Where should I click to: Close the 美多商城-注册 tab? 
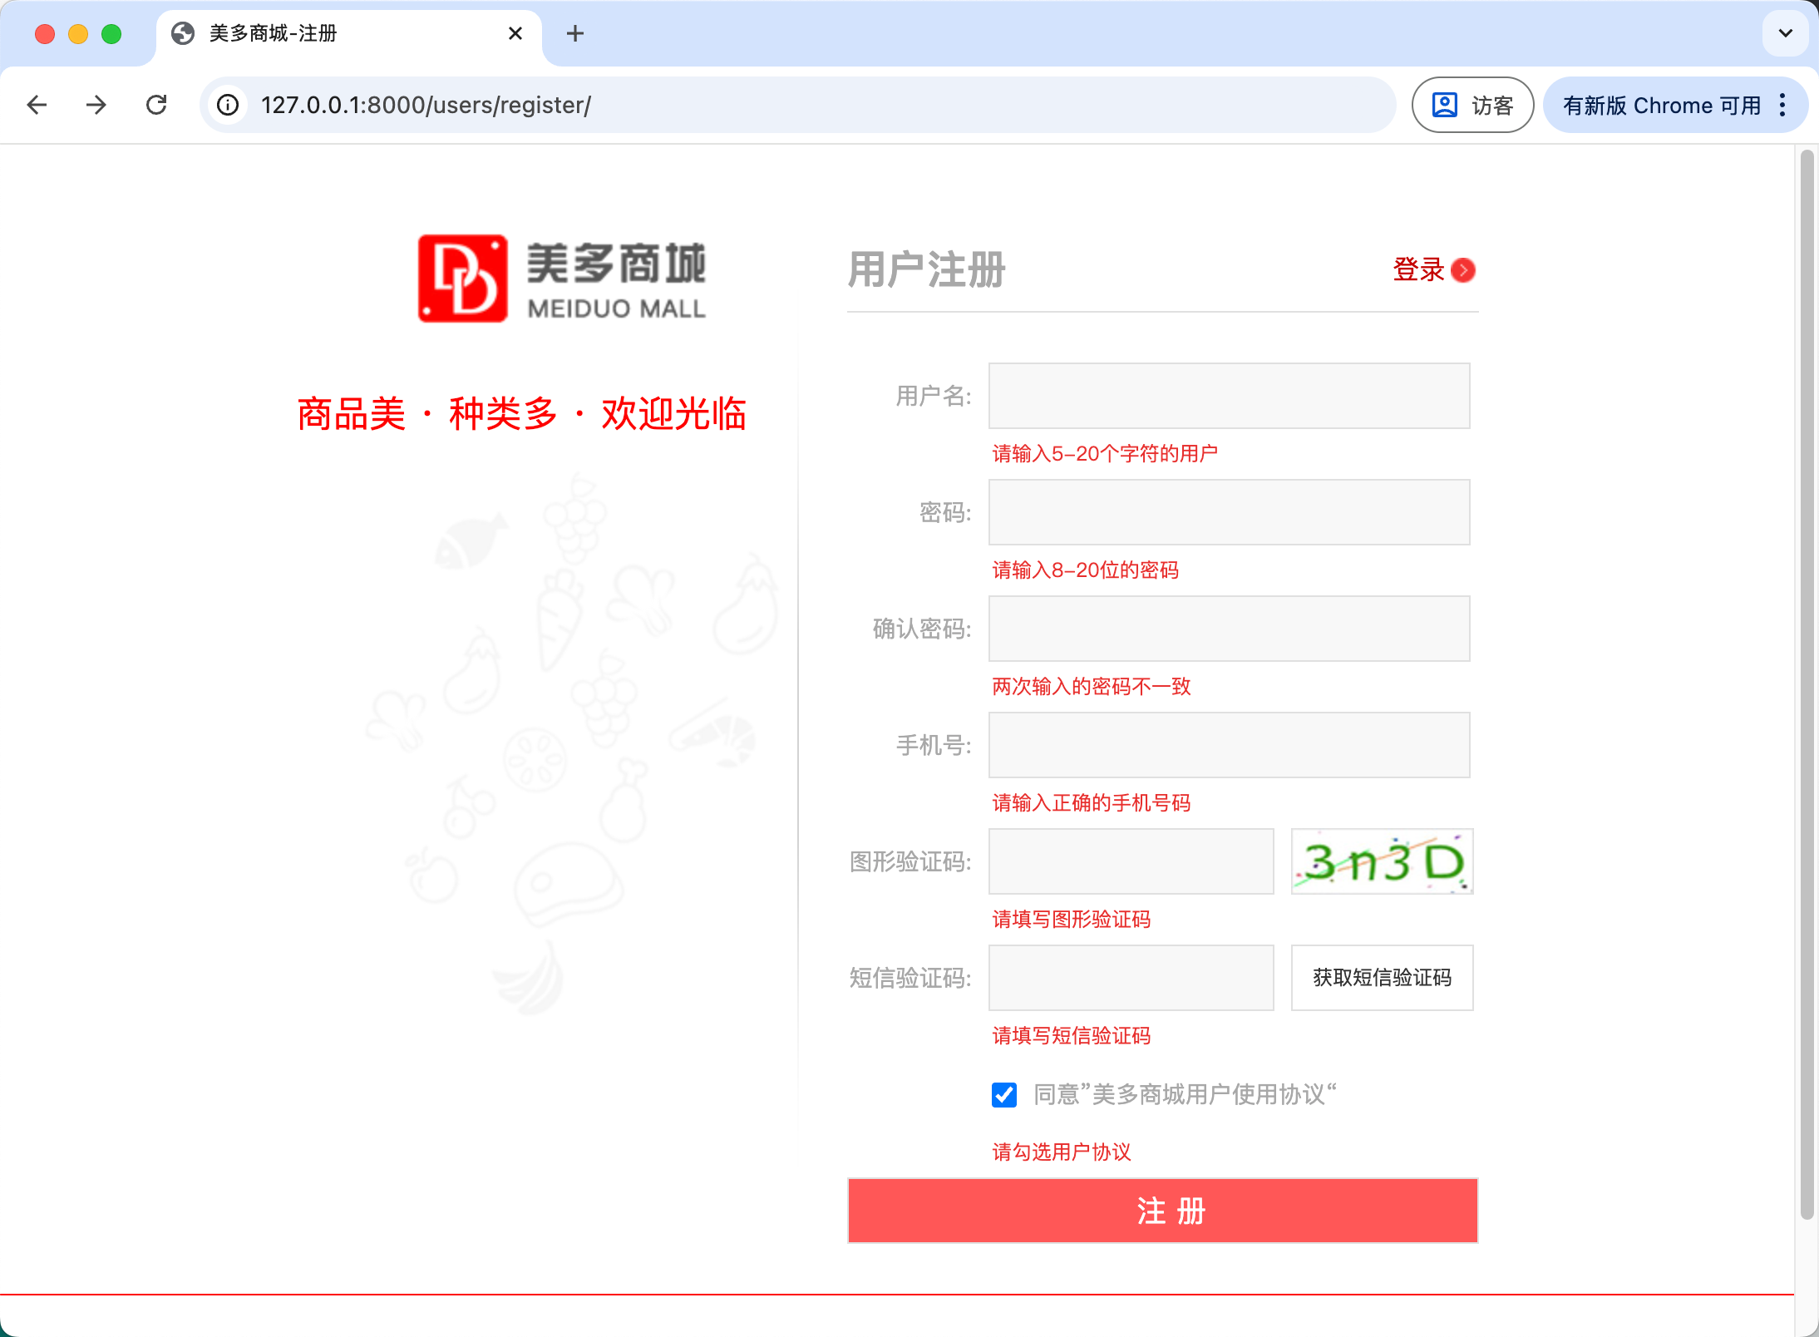[x=515, y=33]
